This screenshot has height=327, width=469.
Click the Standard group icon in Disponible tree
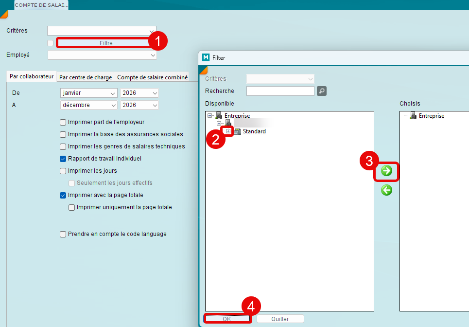(x=237, y=131)
